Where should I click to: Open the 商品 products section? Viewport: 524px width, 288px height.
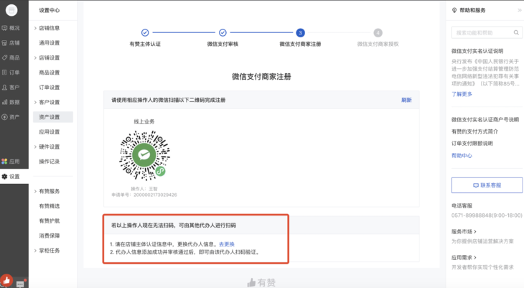coord(11,57)
